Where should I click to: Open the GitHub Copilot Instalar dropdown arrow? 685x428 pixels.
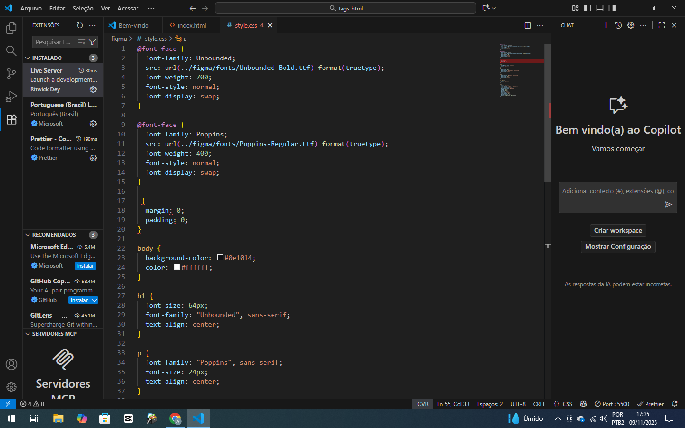pos(94,300)
